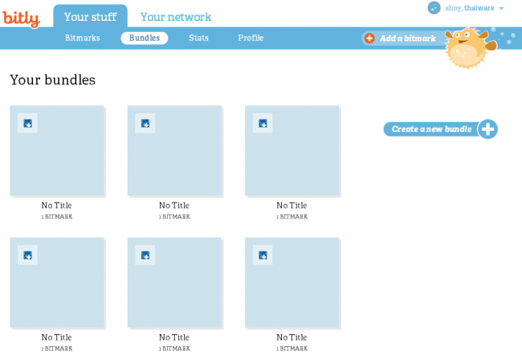This screenshot has width=522, height=355.
Task: Switch to the Your network tab
Action: [176, 17]
